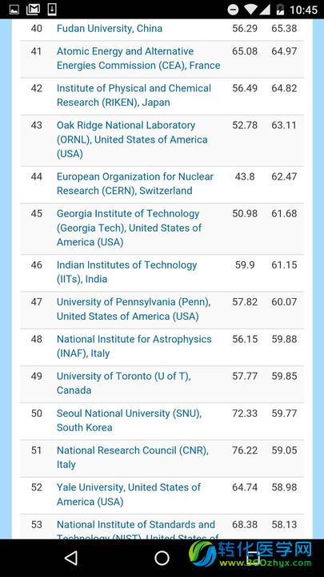Open Atomic Energy and Alternative Energies Commission link
Screen dimensions: 324x577
click(x=138, y=59)
